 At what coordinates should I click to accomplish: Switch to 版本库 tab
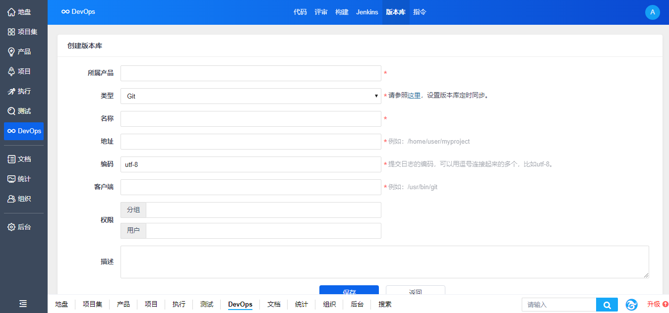396,12
